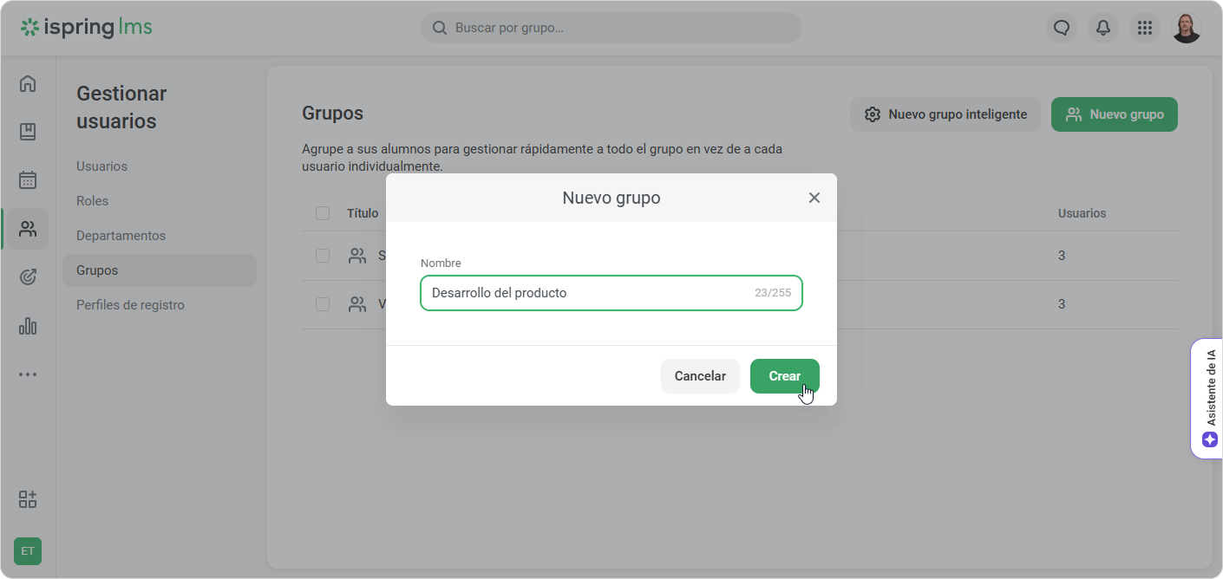
Task: Close the Nuevo grupo dialog
Action: point(814,198)
